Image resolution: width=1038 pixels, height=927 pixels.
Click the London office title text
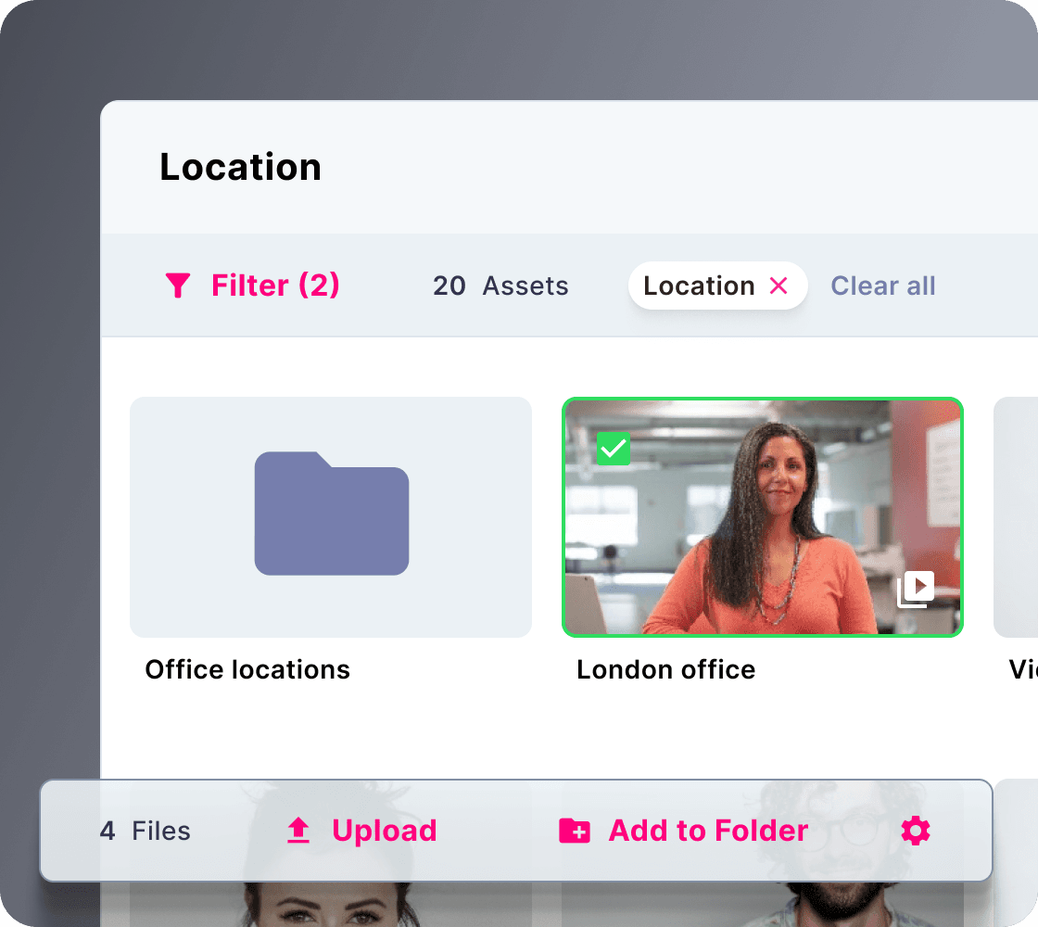665,669
